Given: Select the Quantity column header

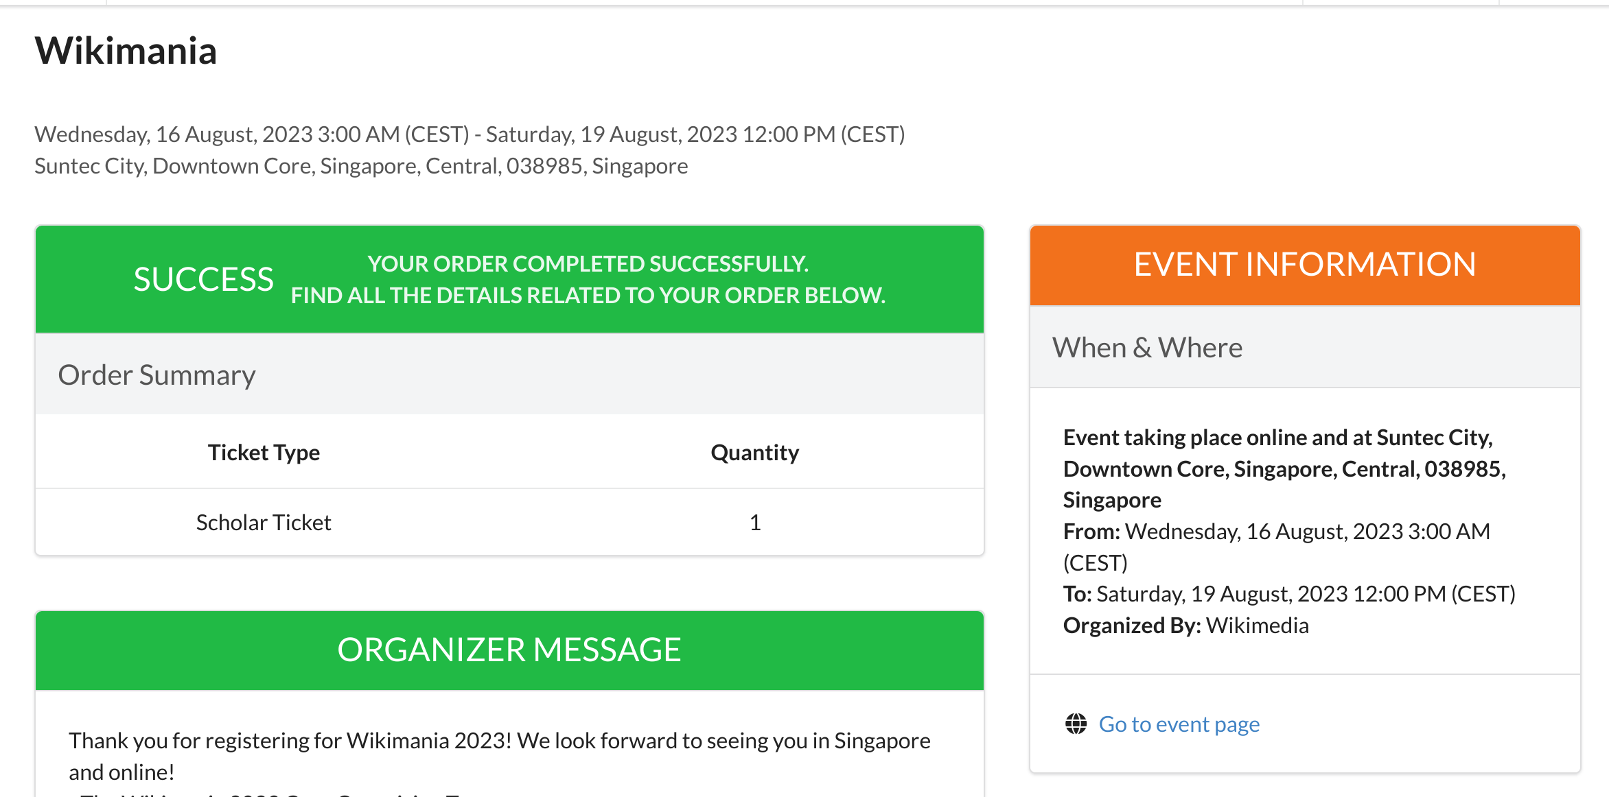Looking at the screenshot, I should [x=755, y=452].
